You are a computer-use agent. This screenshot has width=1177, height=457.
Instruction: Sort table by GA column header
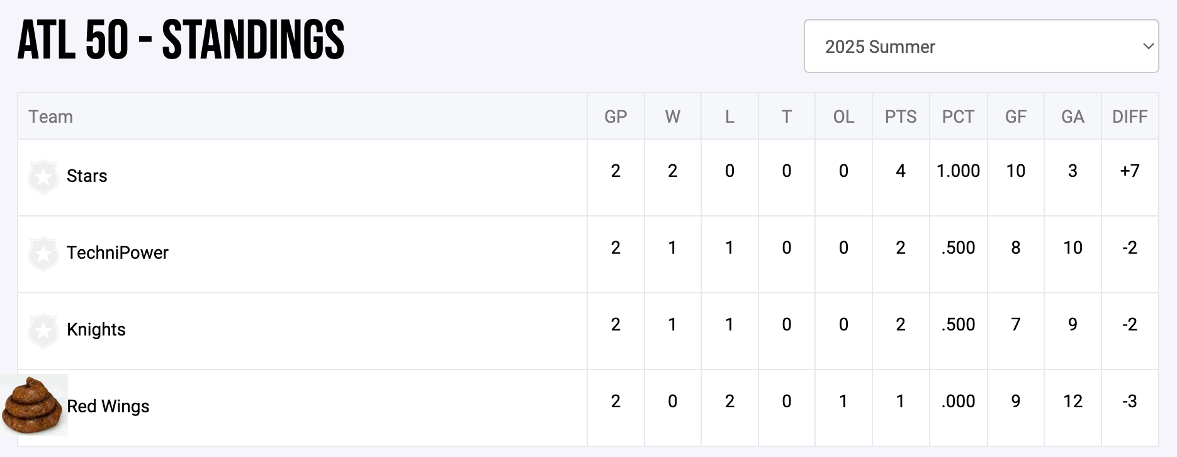pos(1073,117)
